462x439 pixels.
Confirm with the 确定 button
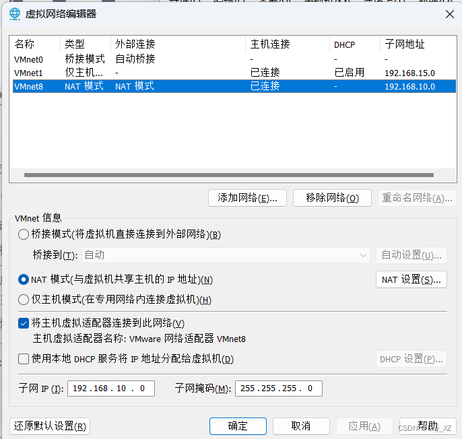click(x=238, y=426)
